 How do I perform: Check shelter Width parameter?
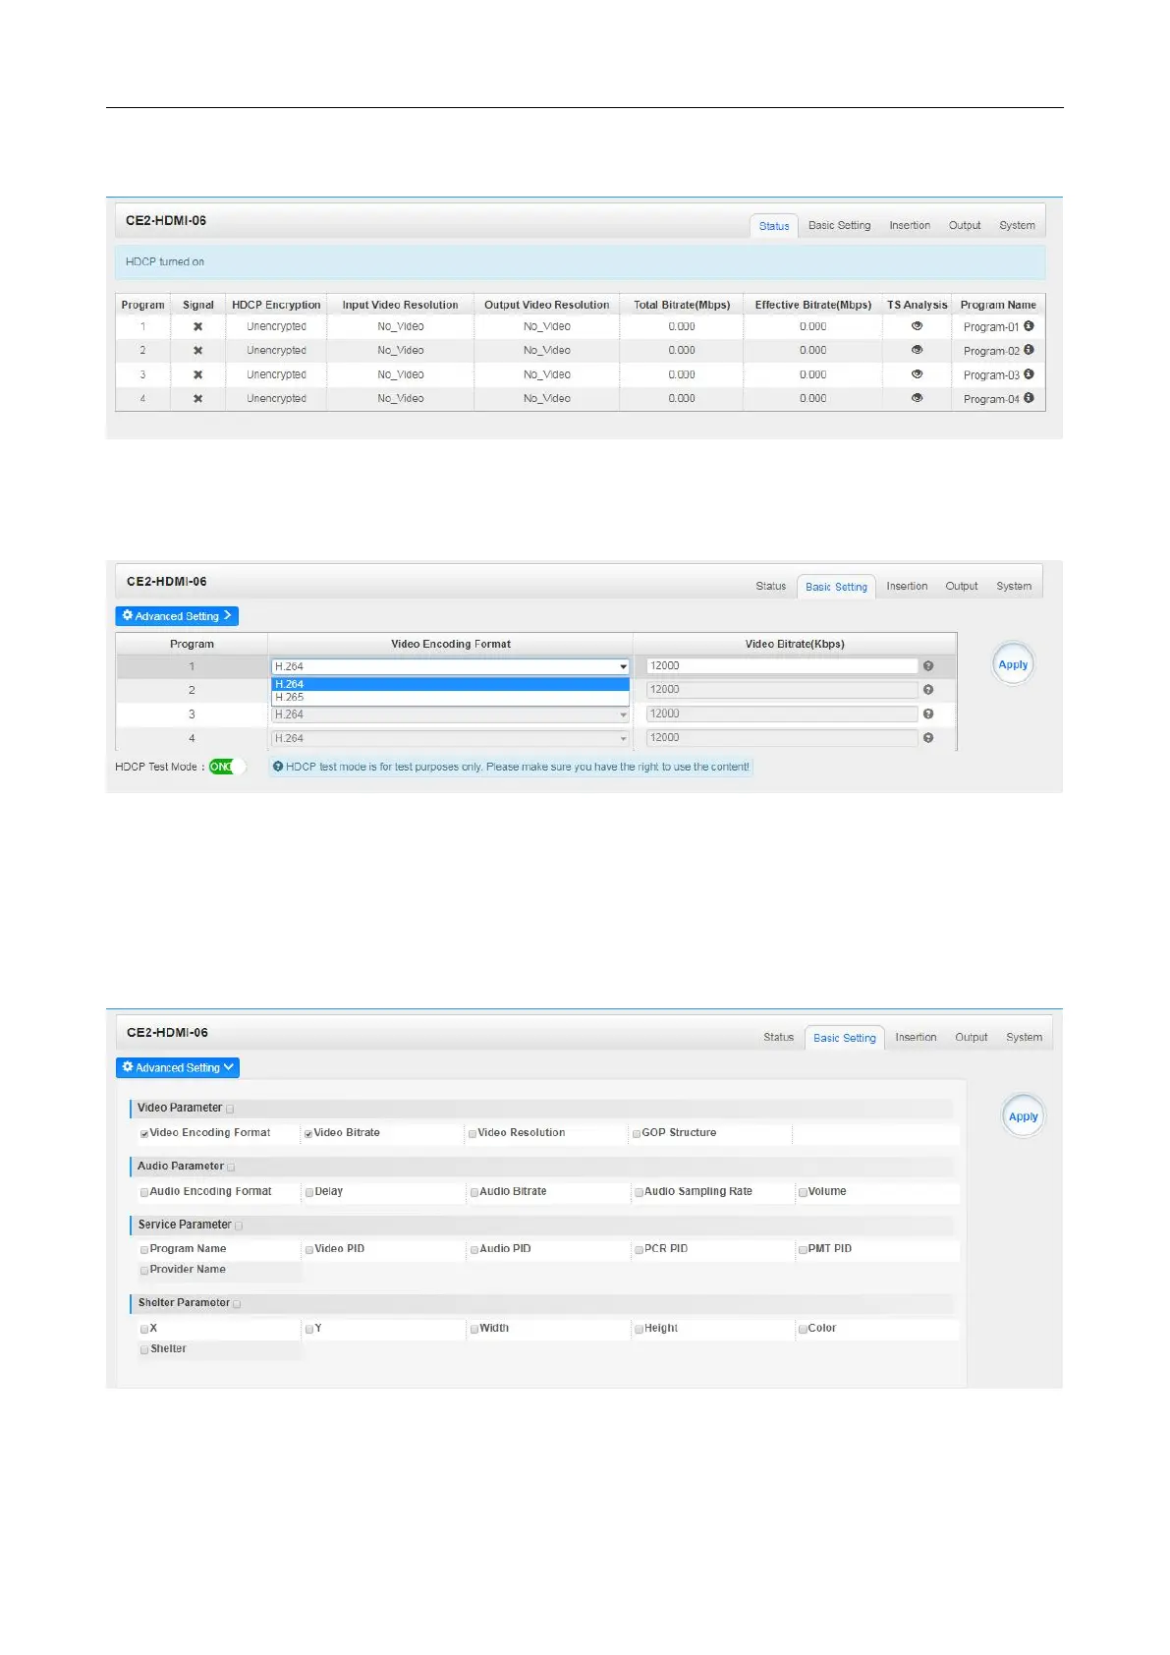[x=474, y=1329]
